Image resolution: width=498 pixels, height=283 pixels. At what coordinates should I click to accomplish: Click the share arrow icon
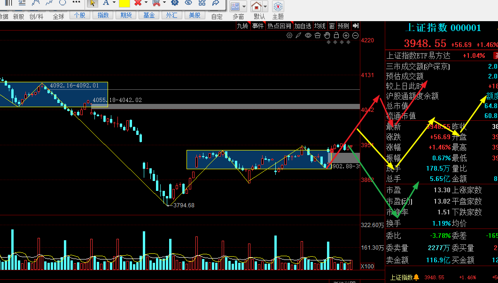pos(216,3)
